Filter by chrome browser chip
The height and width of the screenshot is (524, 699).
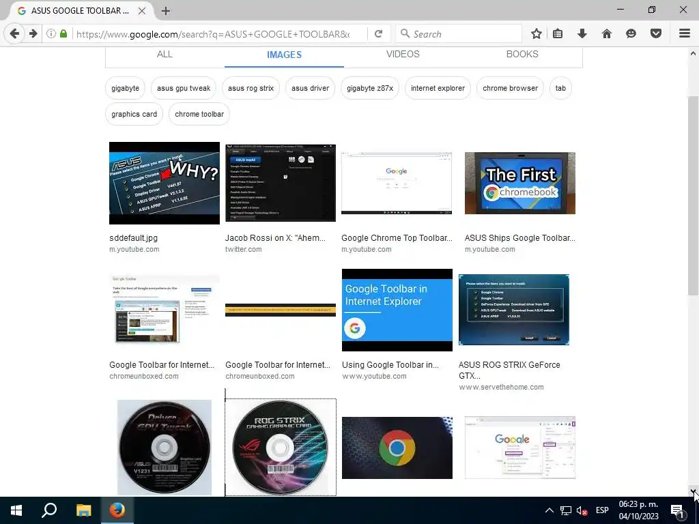tap(510, 88)
